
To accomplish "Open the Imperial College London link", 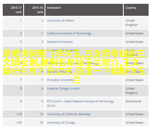I will 63,88.
